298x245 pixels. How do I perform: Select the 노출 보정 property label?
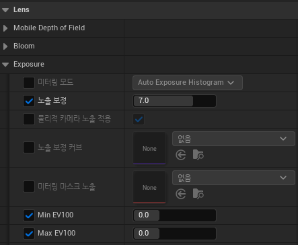tap(52, 100)
